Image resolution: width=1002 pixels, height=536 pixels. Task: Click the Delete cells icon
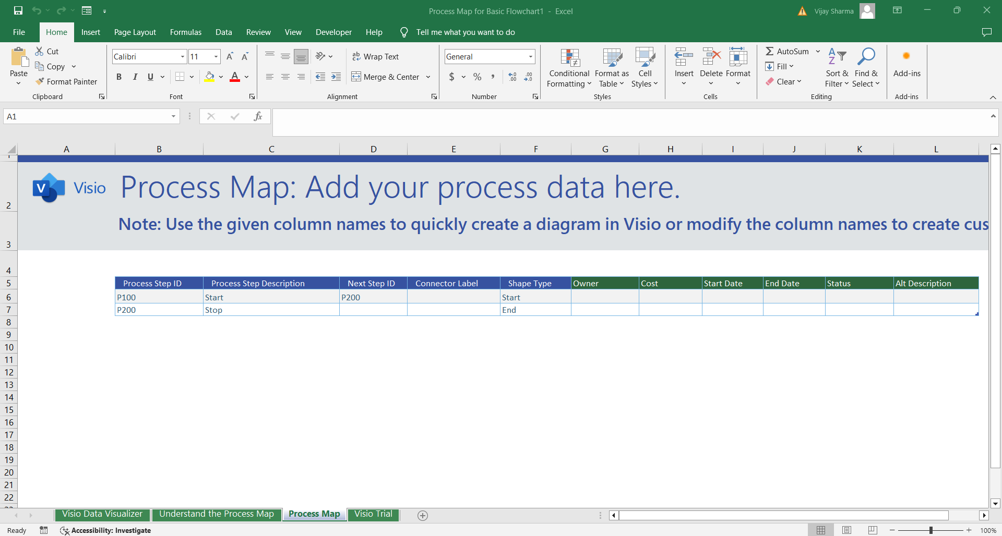[711, 57]
